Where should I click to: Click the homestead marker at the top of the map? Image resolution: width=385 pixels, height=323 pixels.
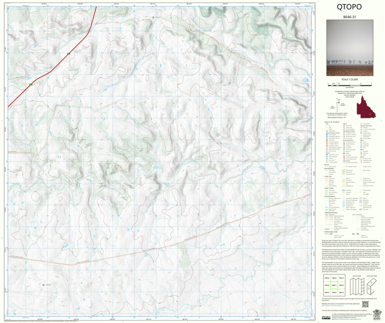pos(153,18)
